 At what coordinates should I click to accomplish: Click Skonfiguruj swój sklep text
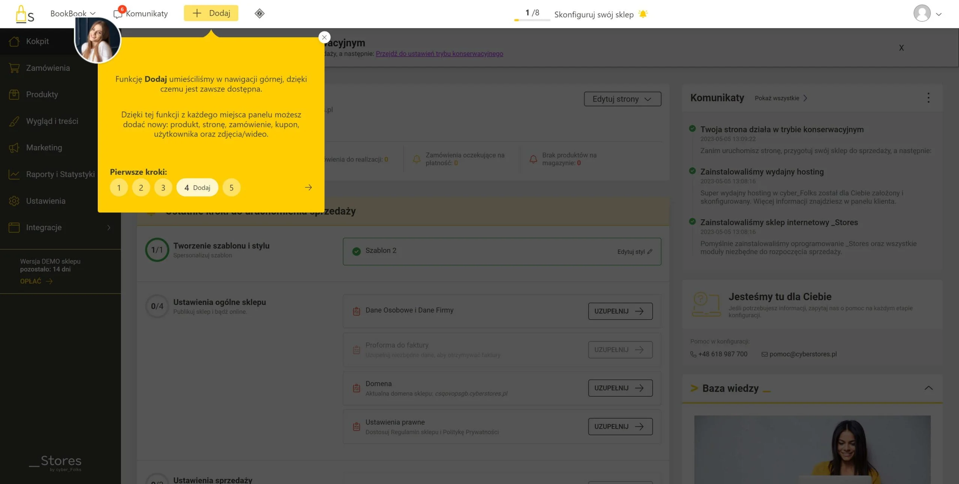pos(594,14)
